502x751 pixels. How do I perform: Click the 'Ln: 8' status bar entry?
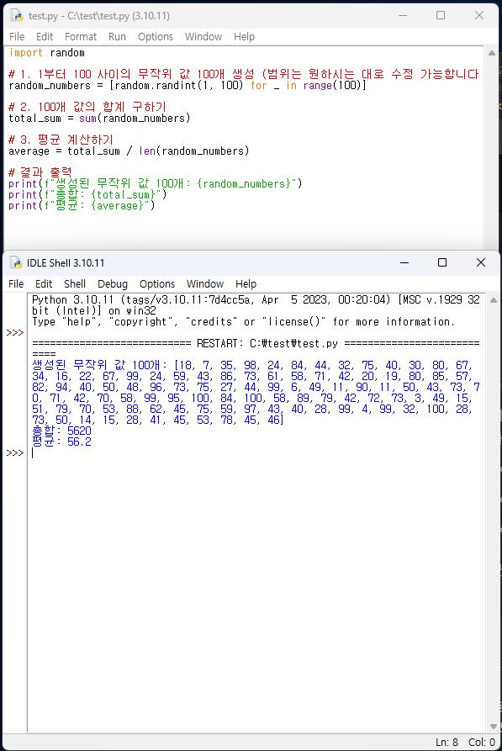click(x=447, y=743)
